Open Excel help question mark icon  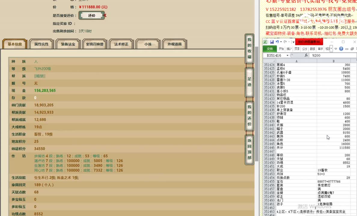[341, 49]
